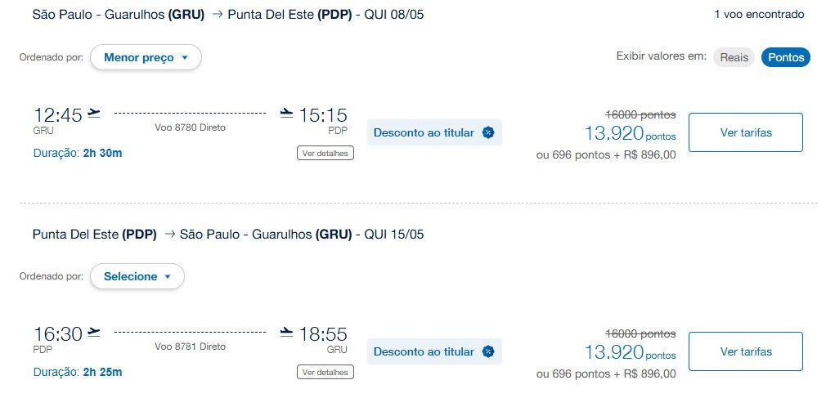Open the Menor preço sort dropdown
The height and width of the screenshot is (407, 835).
coord(146,57)
